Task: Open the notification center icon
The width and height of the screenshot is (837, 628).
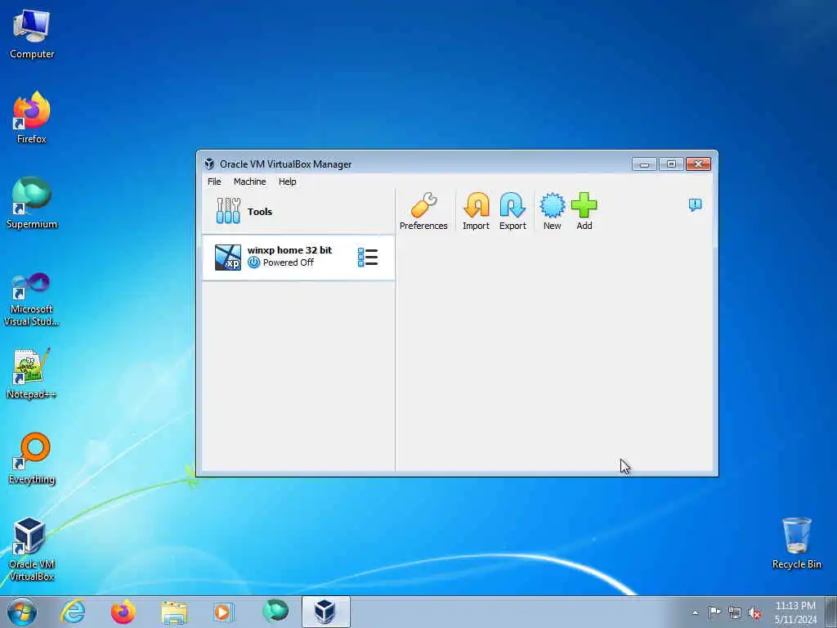Action: 695,205
